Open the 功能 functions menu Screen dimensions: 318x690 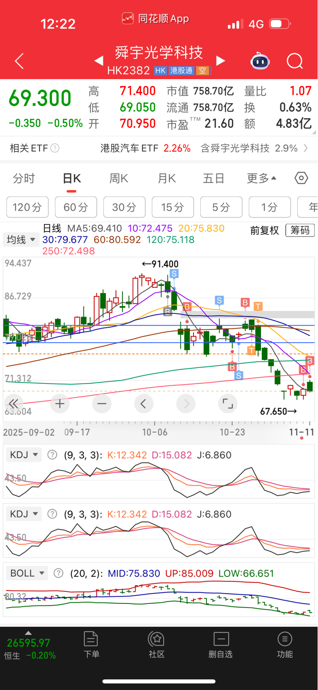click(285, 645)
